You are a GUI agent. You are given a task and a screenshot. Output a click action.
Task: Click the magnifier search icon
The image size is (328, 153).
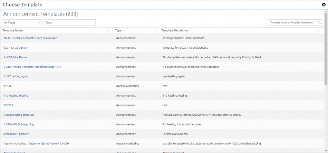coord(319,22)
